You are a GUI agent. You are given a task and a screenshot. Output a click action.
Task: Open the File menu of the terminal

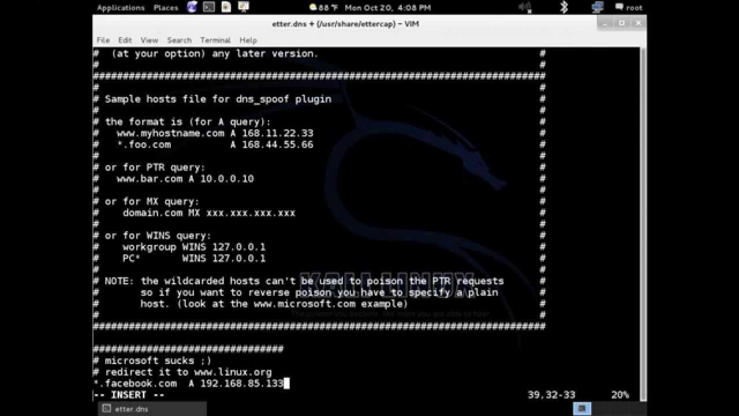pyautogui.click(x=103, y=40)
